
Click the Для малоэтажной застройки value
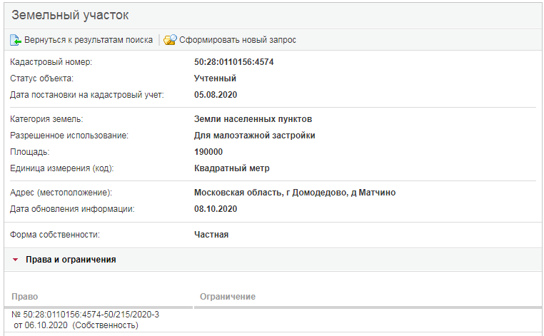tap(255, 136)
